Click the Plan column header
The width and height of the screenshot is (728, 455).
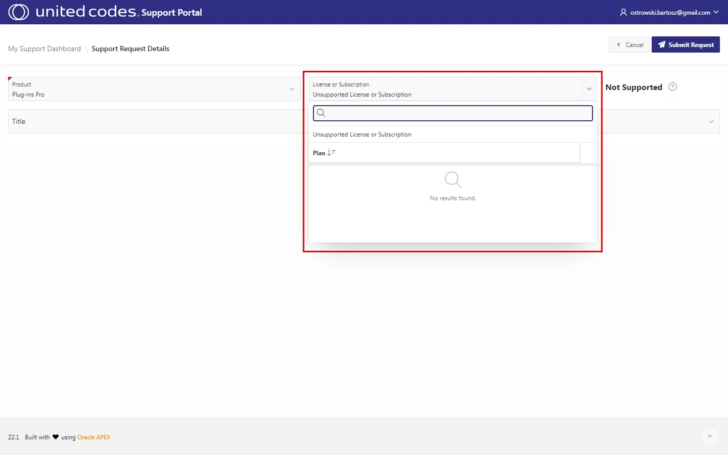click(319, 153)
